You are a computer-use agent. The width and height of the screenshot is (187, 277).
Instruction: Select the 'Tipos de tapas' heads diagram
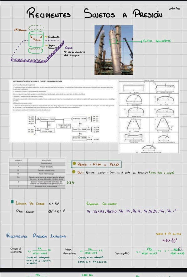pyautogui.click(x=149, y=117)
